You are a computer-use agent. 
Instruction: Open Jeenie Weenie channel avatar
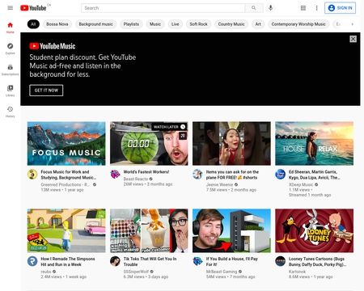click(197, 174)
